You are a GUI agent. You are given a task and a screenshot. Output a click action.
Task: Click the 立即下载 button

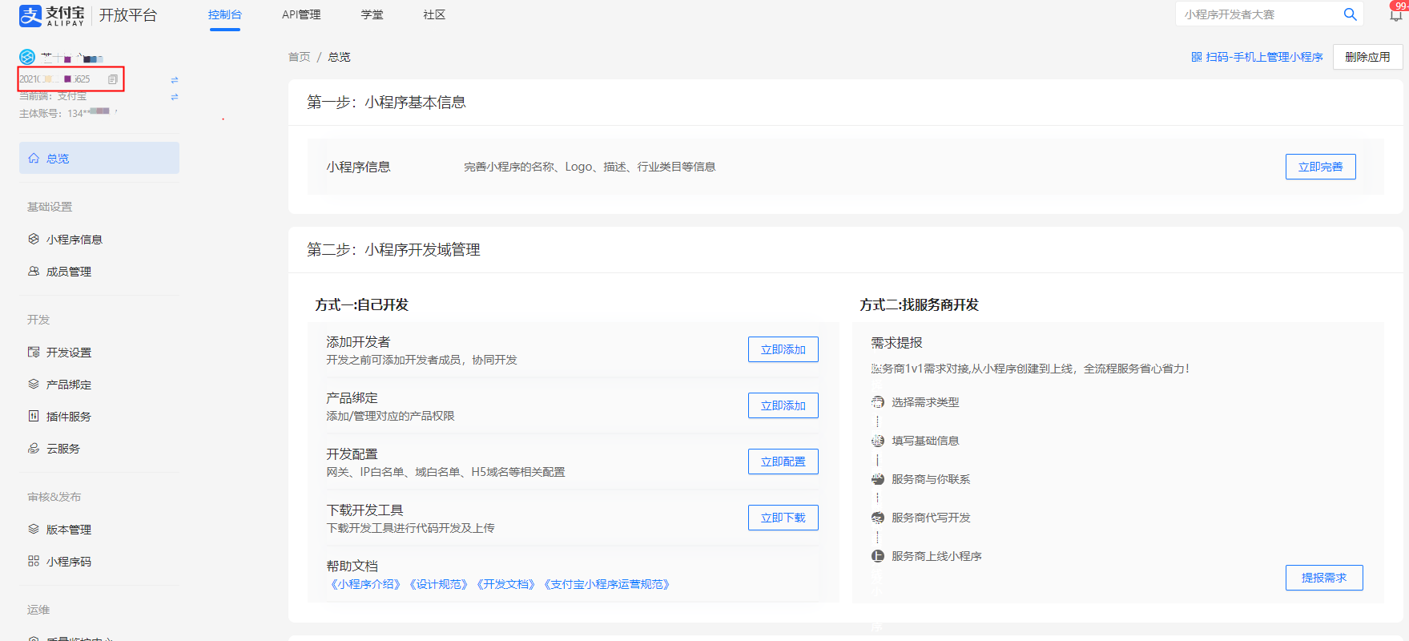point(783,518)
